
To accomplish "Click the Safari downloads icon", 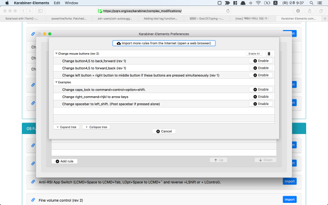I will coord(298,11).
